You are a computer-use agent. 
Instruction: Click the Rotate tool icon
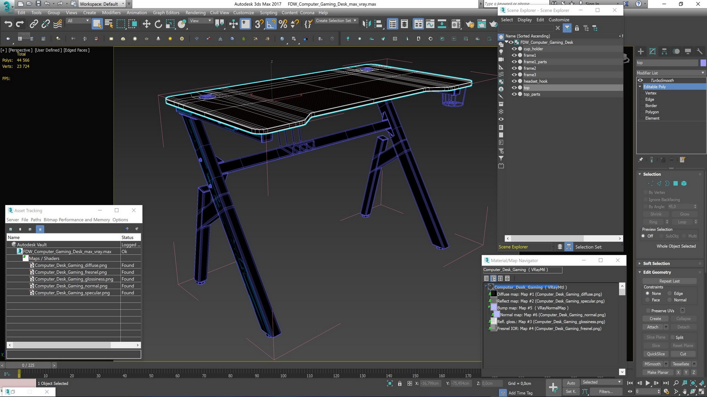coord(158,24)
